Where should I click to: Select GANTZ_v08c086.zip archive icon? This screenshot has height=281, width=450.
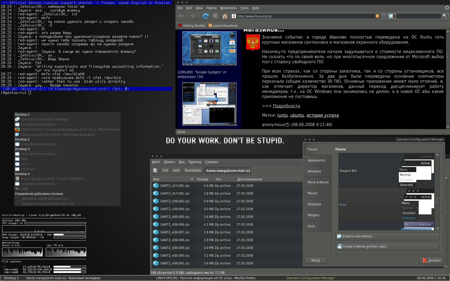(x=156, y=225)
